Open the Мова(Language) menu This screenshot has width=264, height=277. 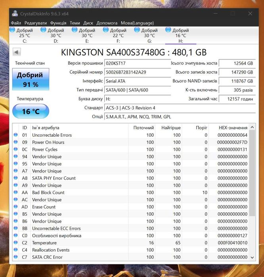tap(137, 23)
